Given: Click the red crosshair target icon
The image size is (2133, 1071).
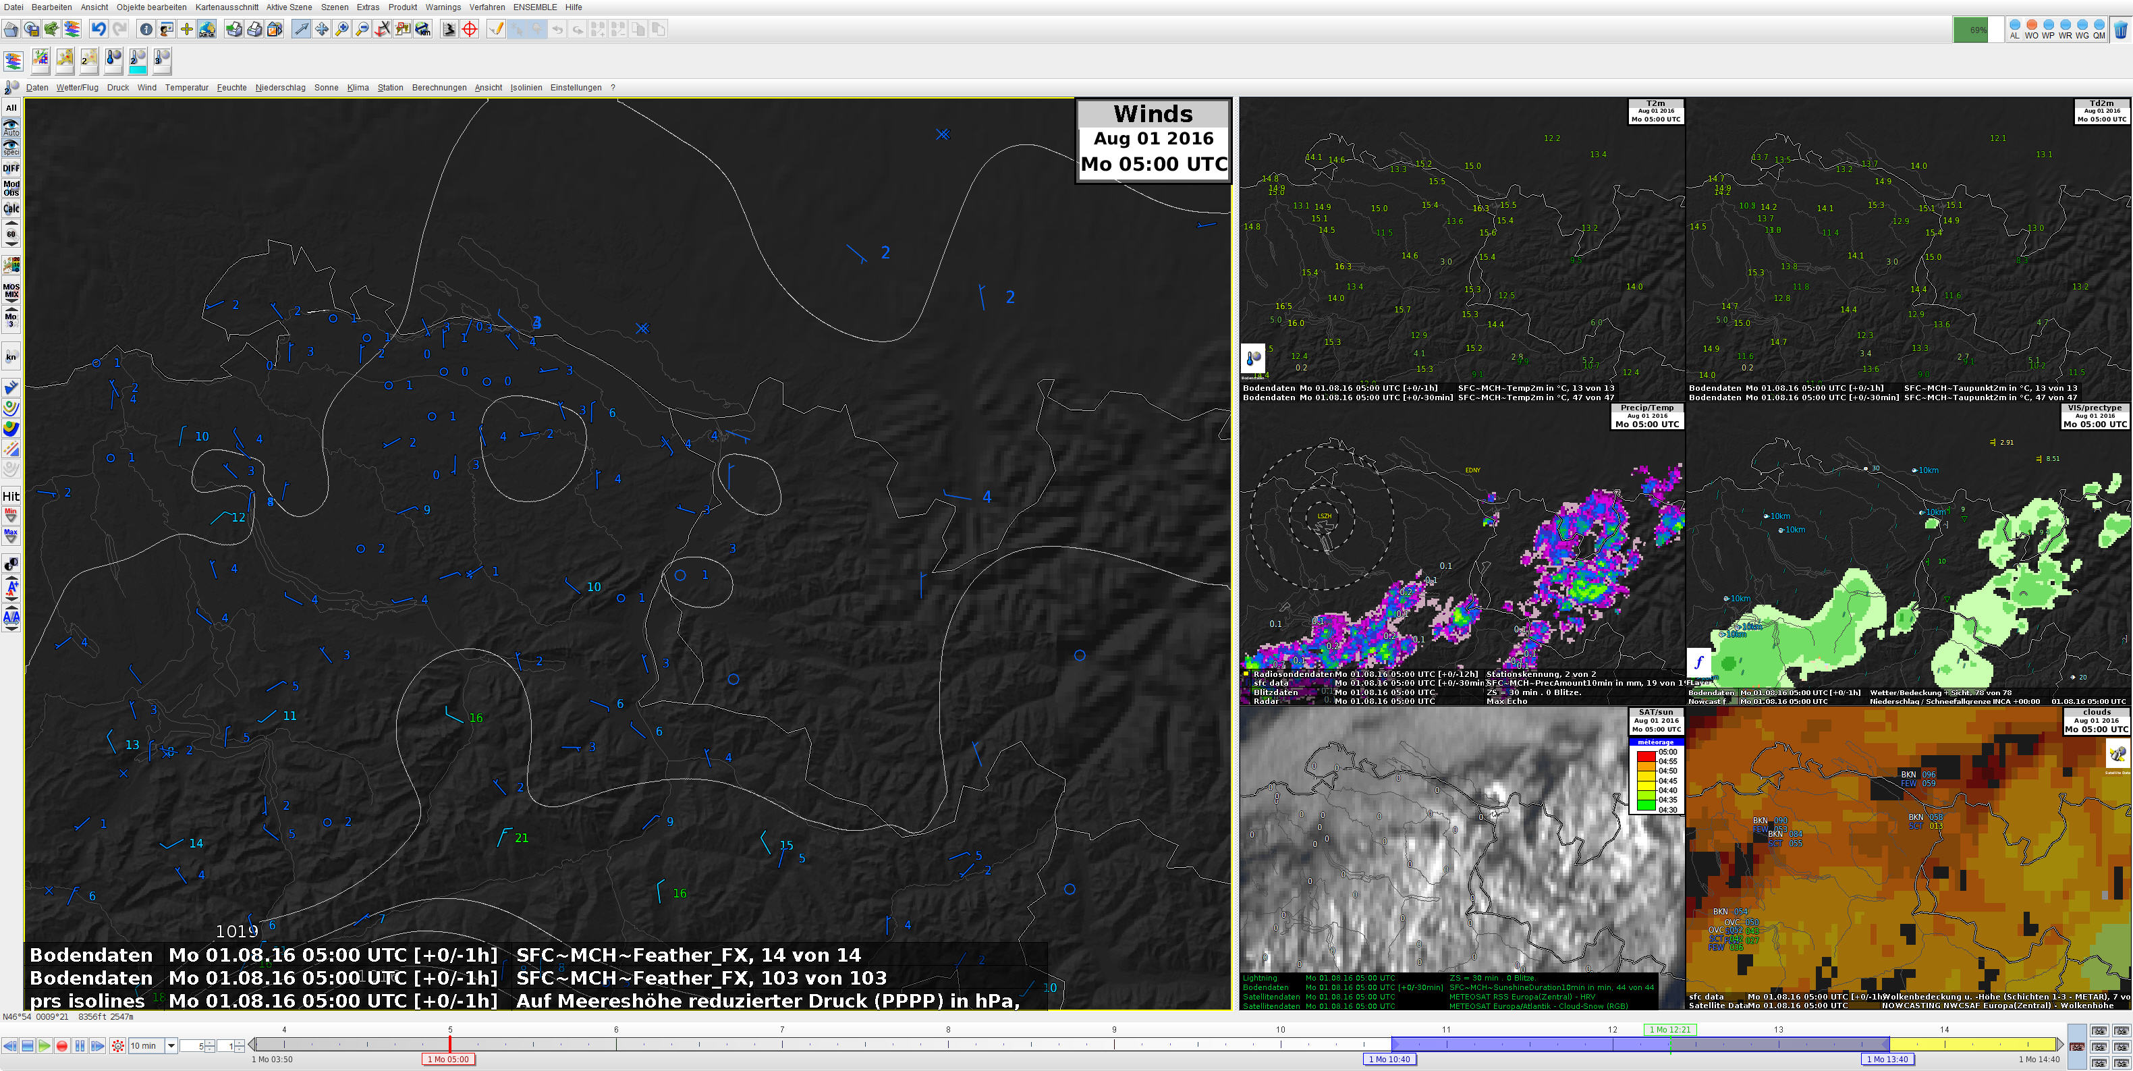Looking at the screenshot, I should pyautogui.click(x=470, y=30).
